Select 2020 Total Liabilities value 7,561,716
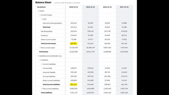 tap(73, 93)
